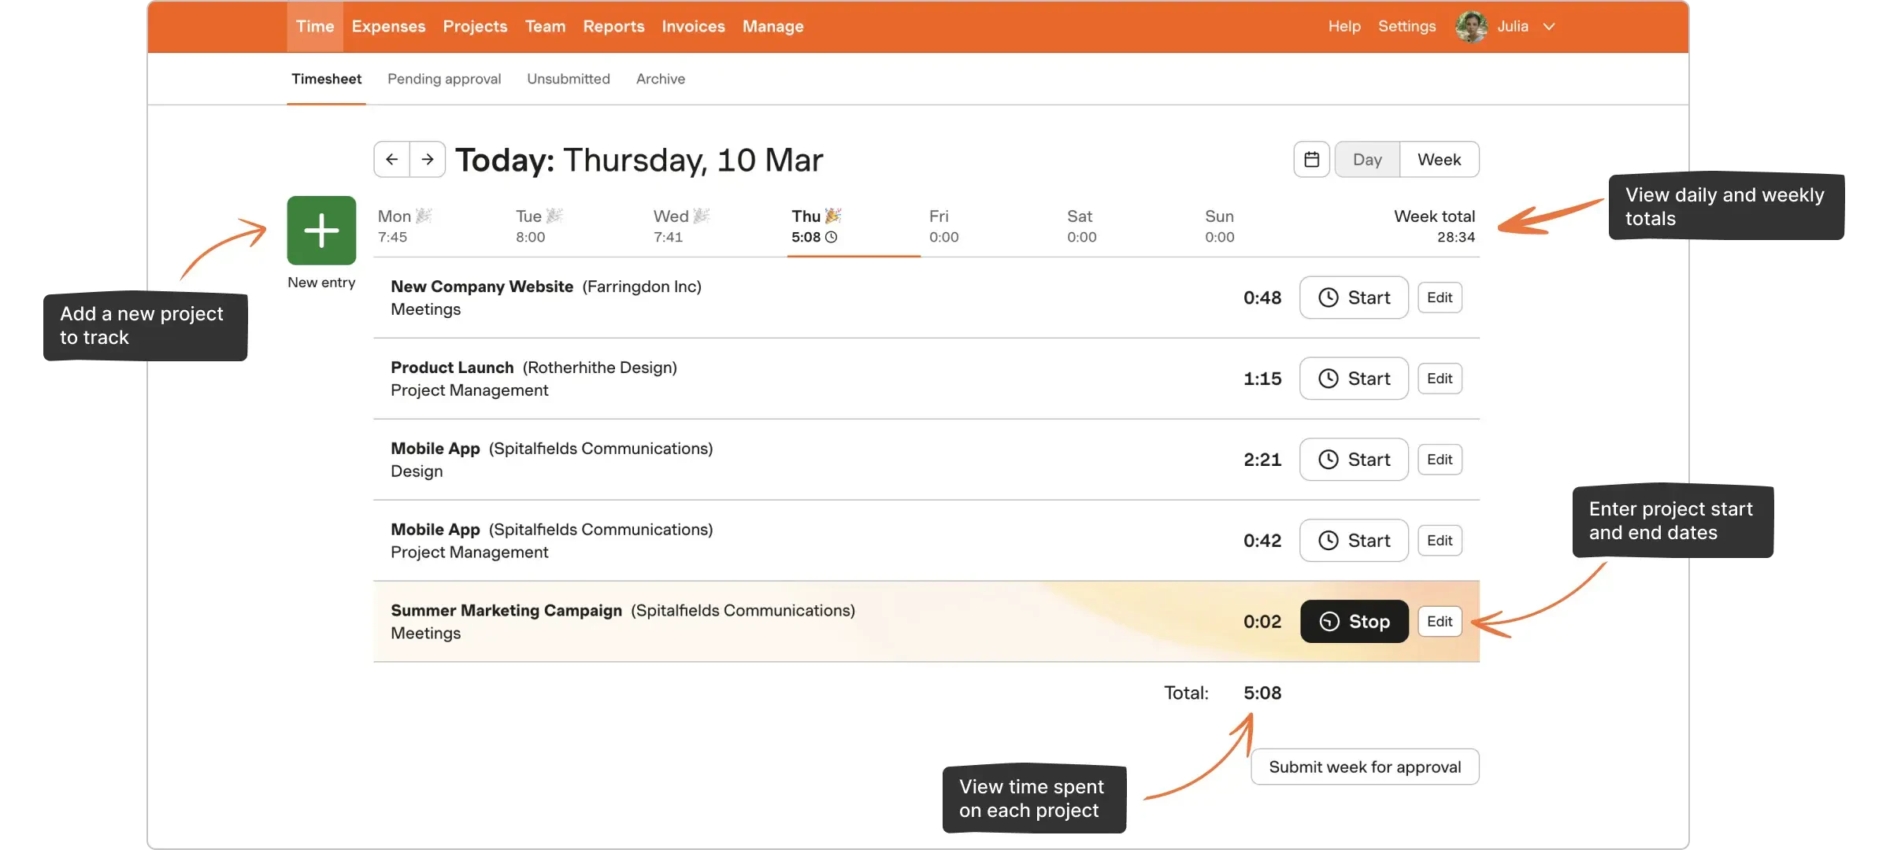Click the Help link
The width and height of the screenshot is (1890, 850).
(x=1344, y=27)
